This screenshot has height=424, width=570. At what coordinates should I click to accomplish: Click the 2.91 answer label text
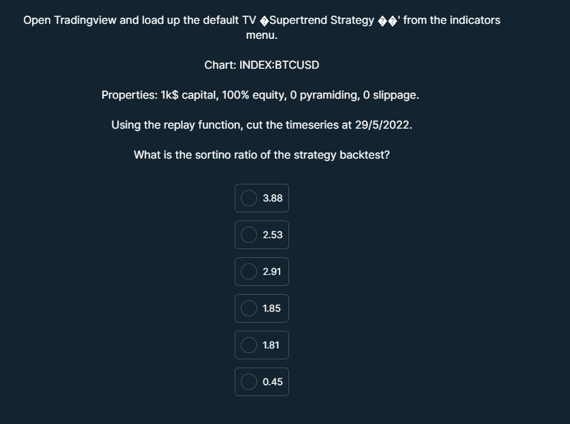[272, 272]
